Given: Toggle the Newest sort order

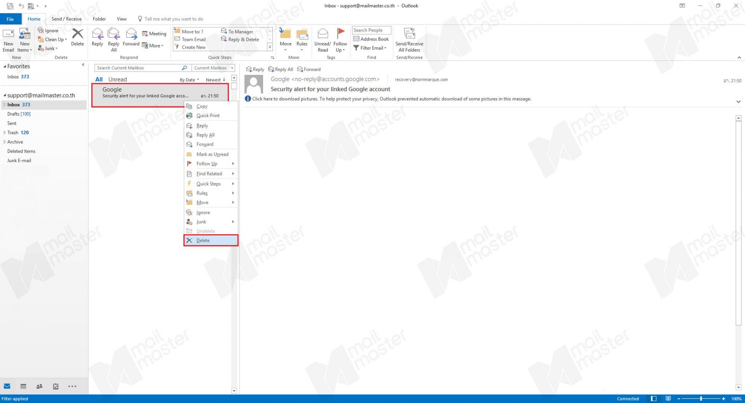Looking at the screenshot, I should pyautogui.click(x=216, y=80).
